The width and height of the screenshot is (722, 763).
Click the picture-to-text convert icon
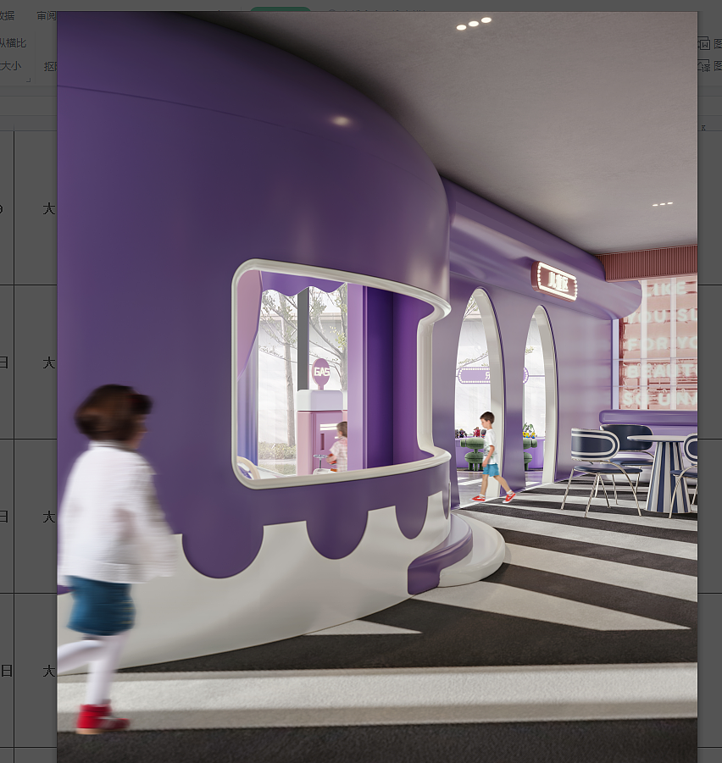pyautogui.click(x=704, y=44)
